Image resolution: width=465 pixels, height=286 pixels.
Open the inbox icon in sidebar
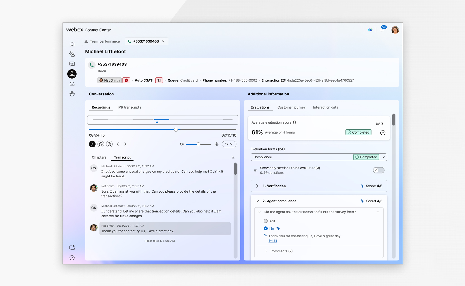(x=72, y=84)
